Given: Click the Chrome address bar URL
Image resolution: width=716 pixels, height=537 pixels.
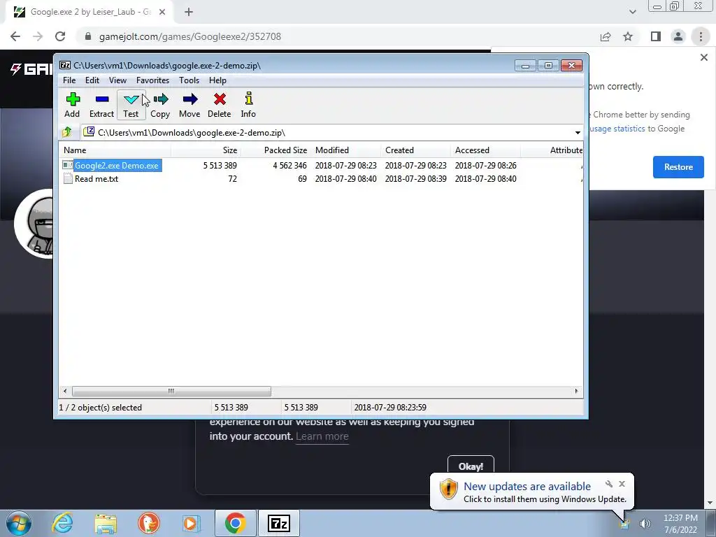Looking at the screenshot, I should click(190, 36).
